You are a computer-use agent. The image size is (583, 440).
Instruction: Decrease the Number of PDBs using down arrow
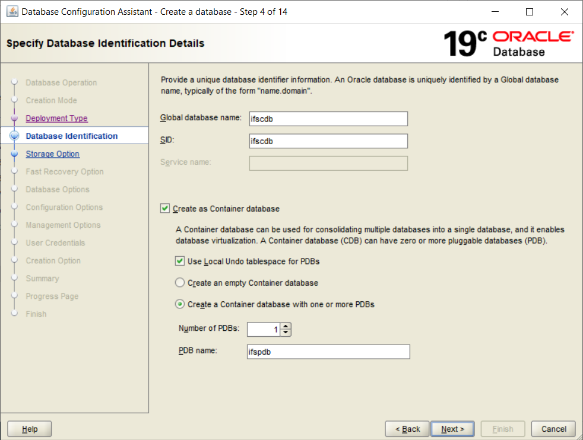pyautogui.click(x=286, y=333)
